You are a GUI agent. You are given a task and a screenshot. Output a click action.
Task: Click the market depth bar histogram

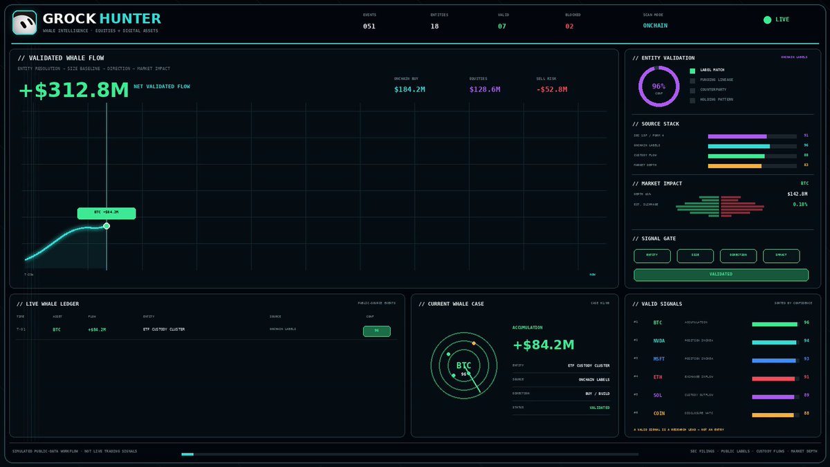[x=720, y=206]
